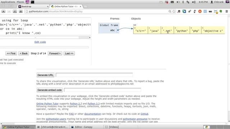The image size is (230, 129).
Task: Click the blue square arrow extension icon
Action: tap(184, 11)
